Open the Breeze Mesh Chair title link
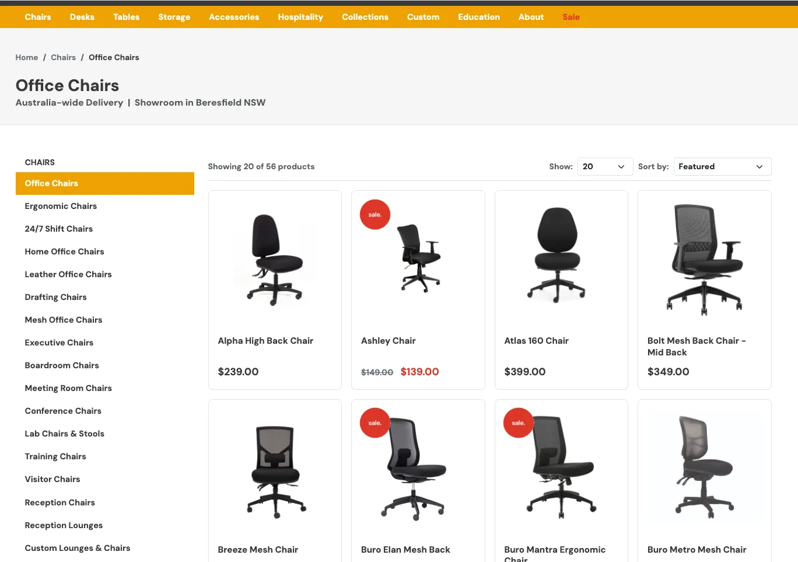This screenshot has height=562, width=798. pyautogui.click(x=258, y=550)
